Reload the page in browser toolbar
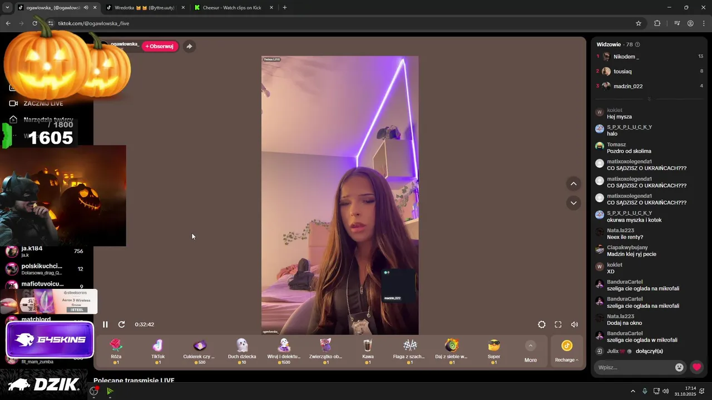 (x=34, y=23)
